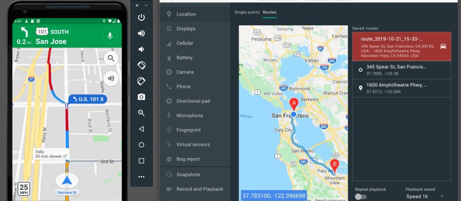461x201 pixels.
Task: Rotate emulator left icon
Action: tap(141, 65)
